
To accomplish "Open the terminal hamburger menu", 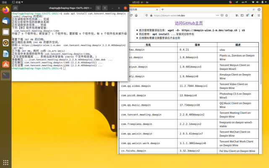I will tap(105, 8).
